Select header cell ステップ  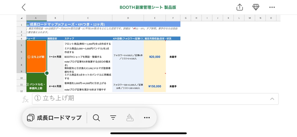pos(88,39)
